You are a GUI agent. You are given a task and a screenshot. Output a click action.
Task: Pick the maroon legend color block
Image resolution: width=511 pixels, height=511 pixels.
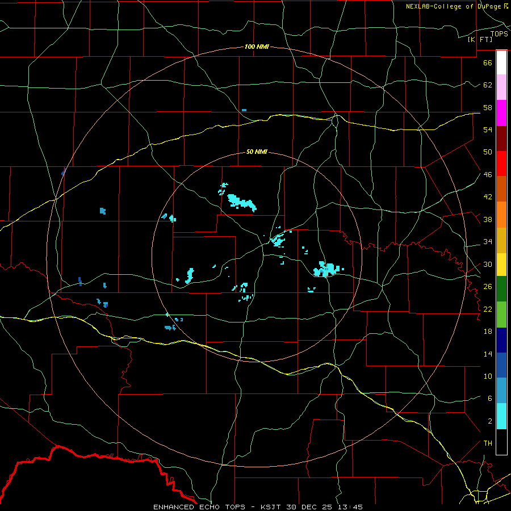tap(501, 138)
